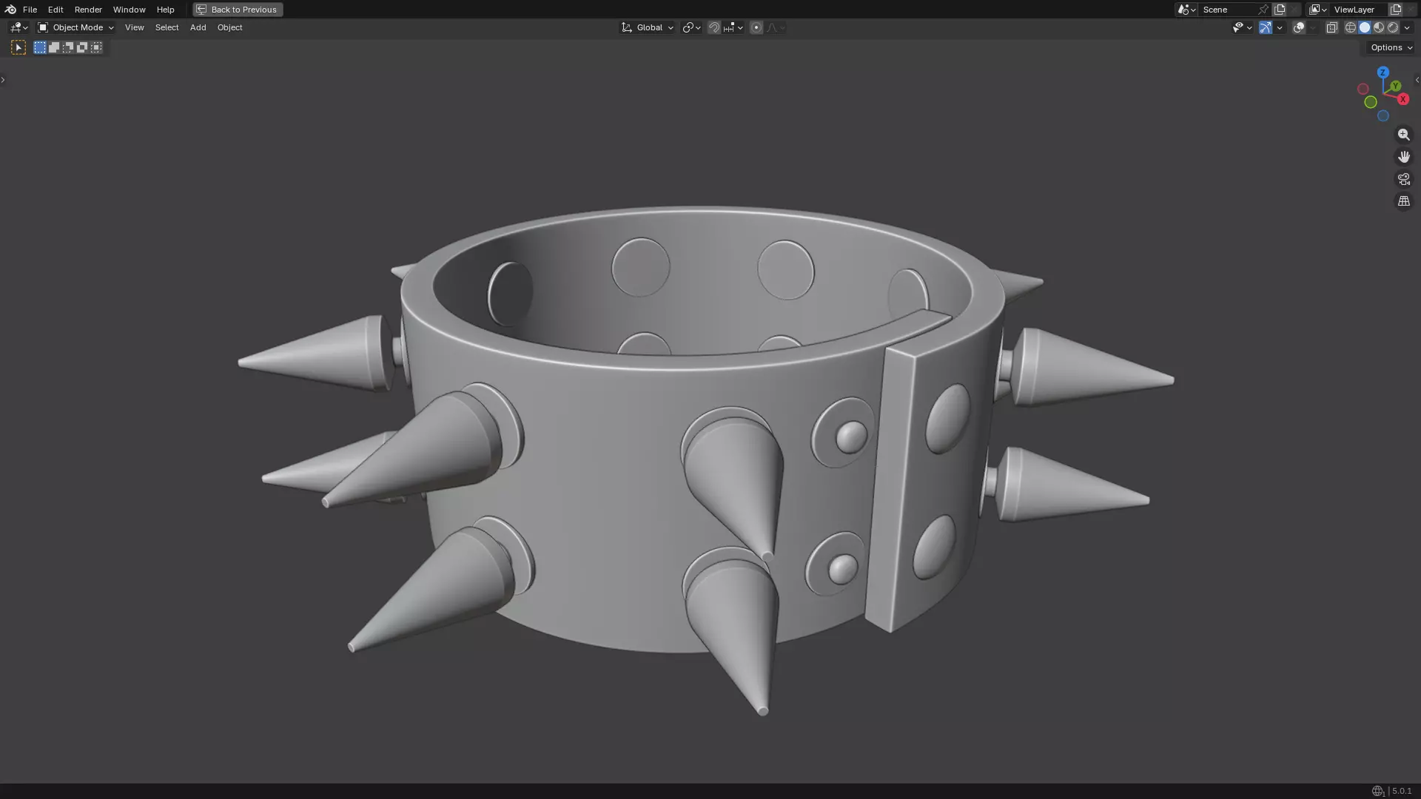Switch to wireframe viewport shading
Viewport: 1421px width, 799px height.
click(x=1350, y=27)
